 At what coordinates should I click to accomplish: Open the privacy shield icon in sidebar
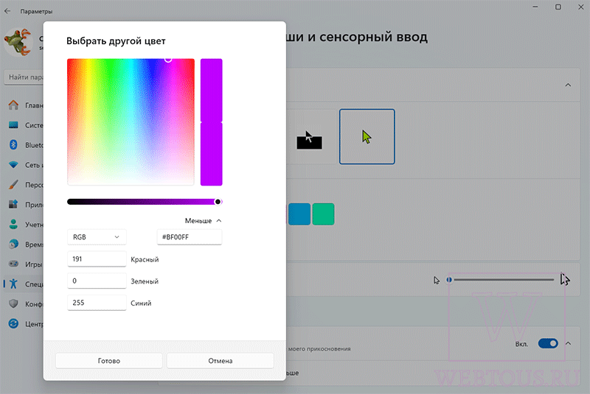[13, 303]
